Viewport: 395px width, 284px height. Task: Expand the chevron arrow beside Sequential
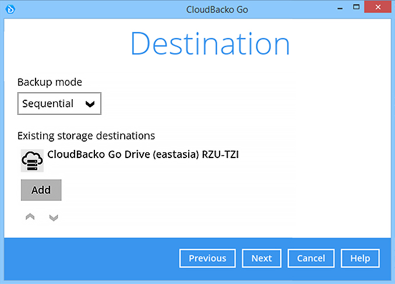point(90,104)
